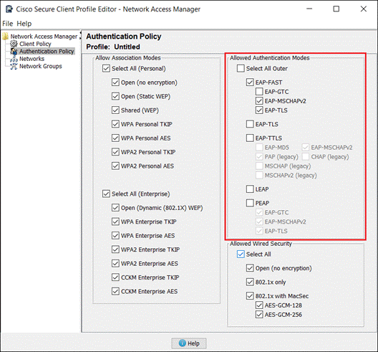Viewport: 378px width, 352px height.
Task: Select Network Groups in the tree
Action: pyautogui.click(x=41, y=66)
